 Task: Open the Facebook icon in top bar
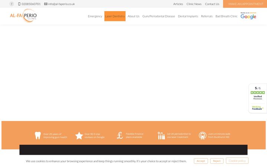(11, 4)
